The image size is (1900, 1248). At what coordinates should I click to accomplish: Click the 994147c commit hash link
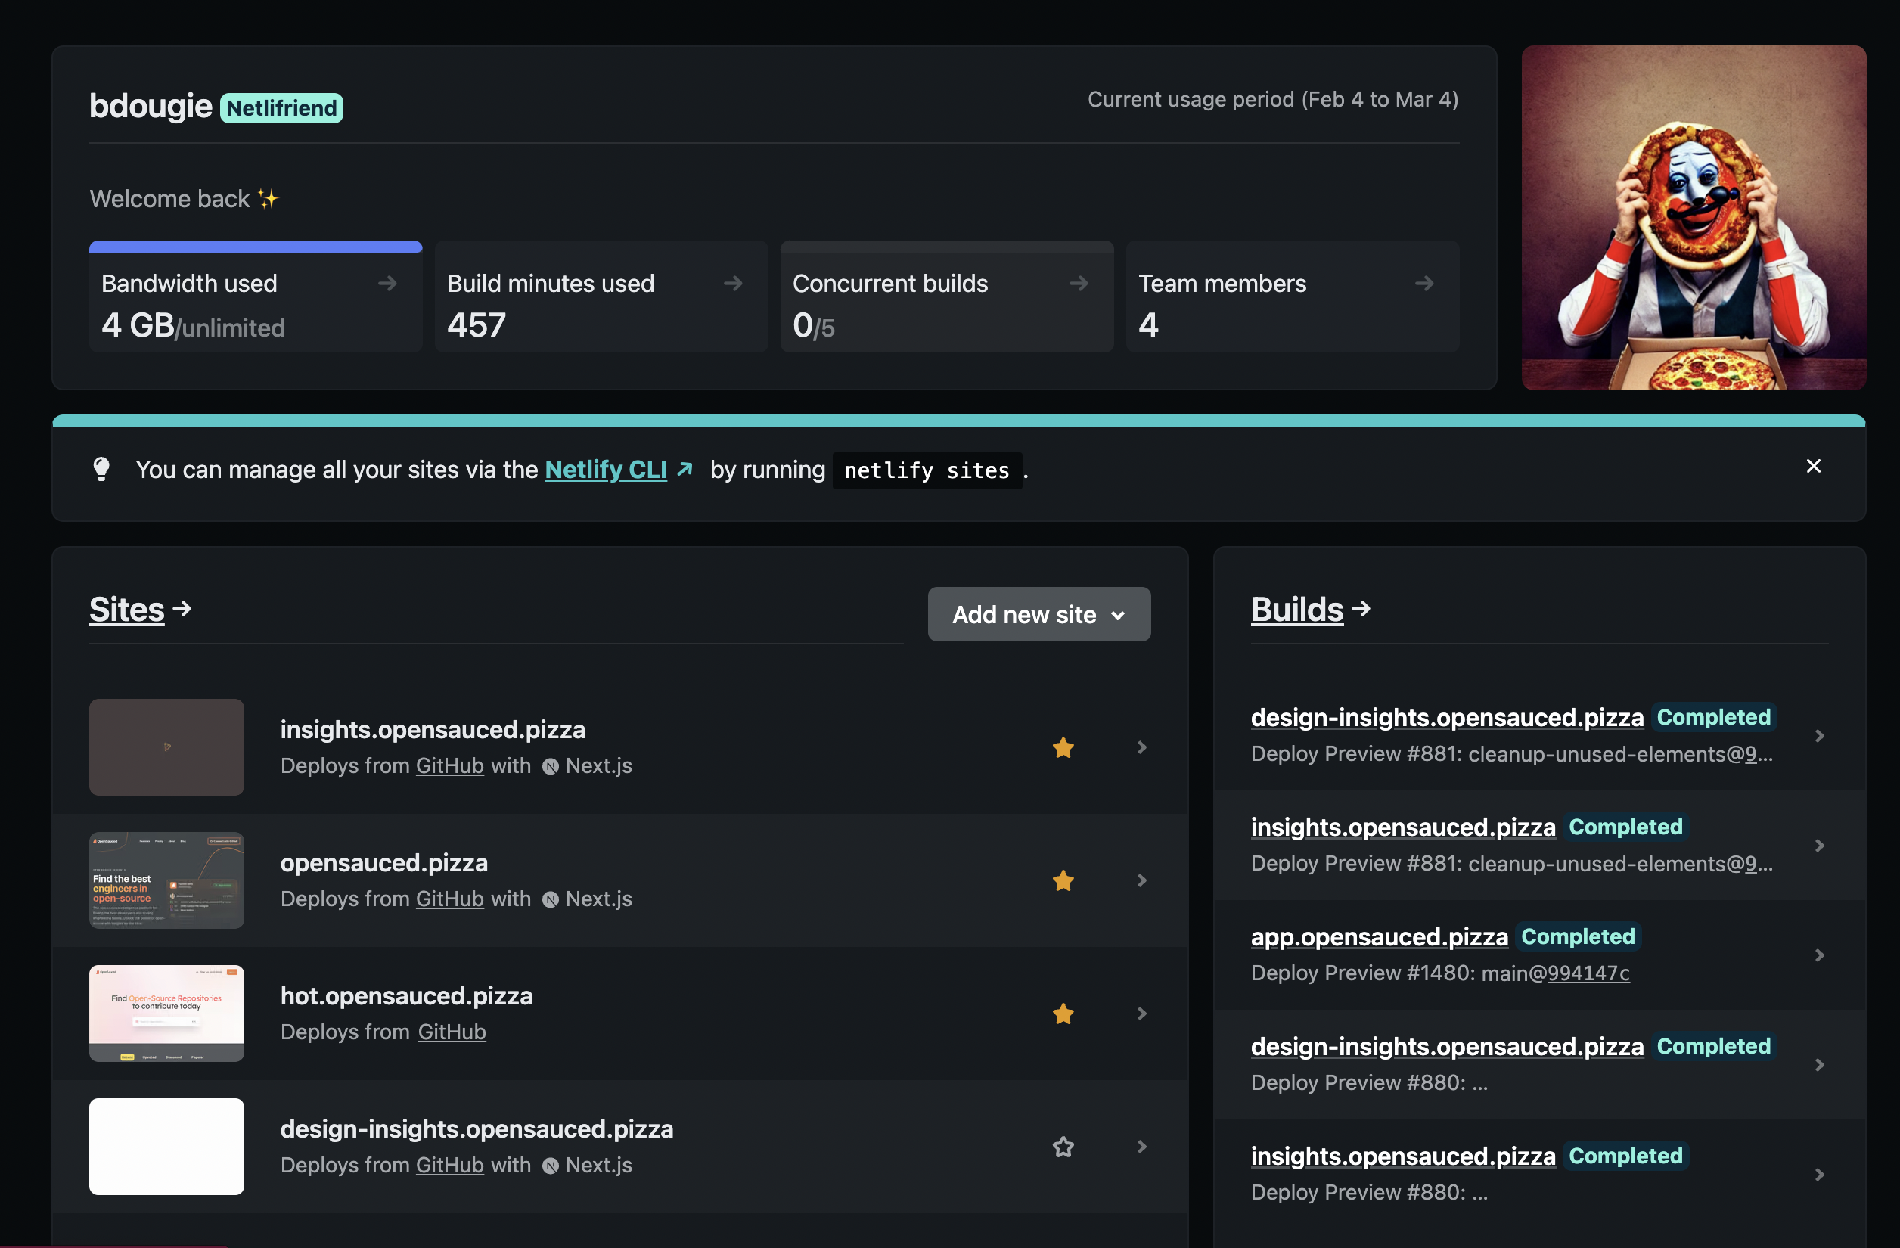(1588, 973)
